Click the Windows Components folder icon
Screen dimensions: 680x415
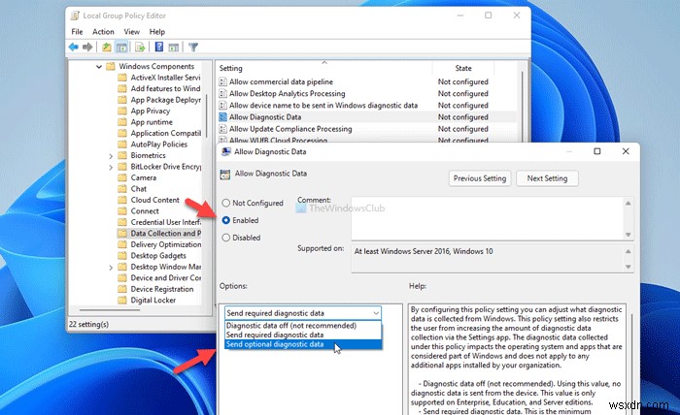pyautogui.click(x=111, y=66)
